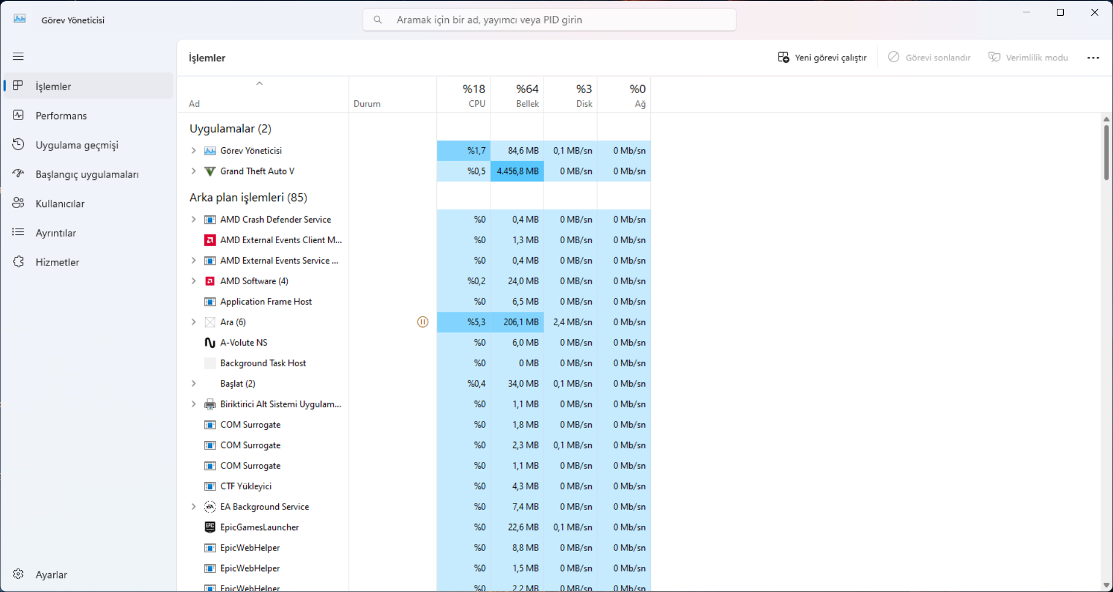Maximize the Görev Yöneticisi window
Screen dimensions: 1113x592
tap(1060, 12)
